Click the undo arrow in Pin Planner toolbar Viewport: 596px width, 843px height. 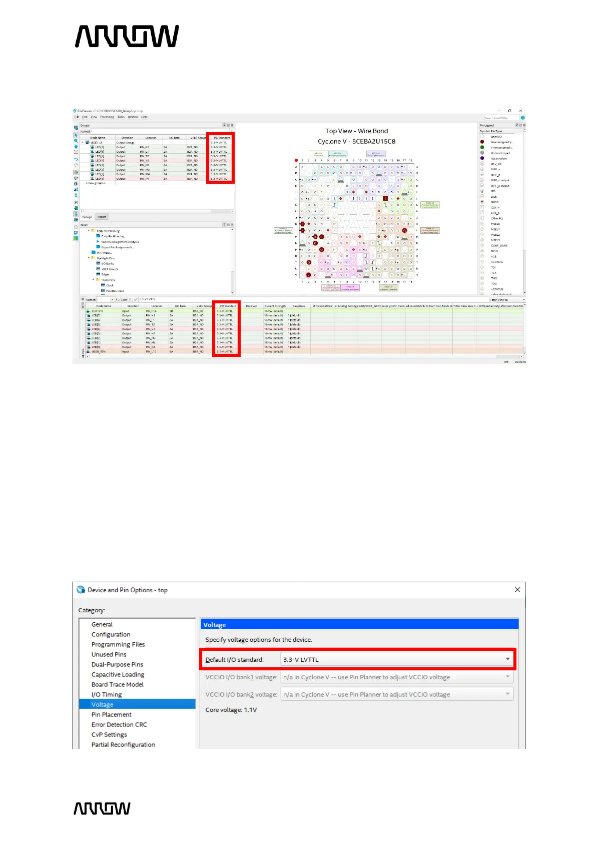point(76,160)
